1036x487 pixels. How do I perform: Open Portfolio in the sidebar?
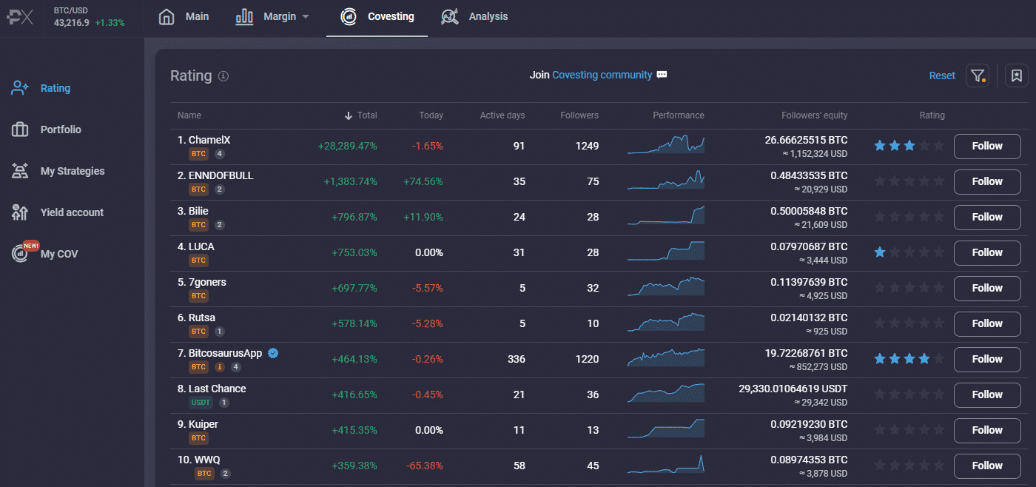(61, 130)
